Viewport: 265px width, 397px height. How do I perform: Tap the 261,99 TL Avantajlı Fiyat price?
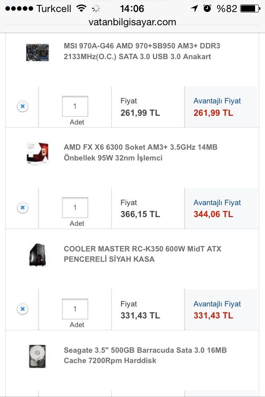tap(213, 113)
